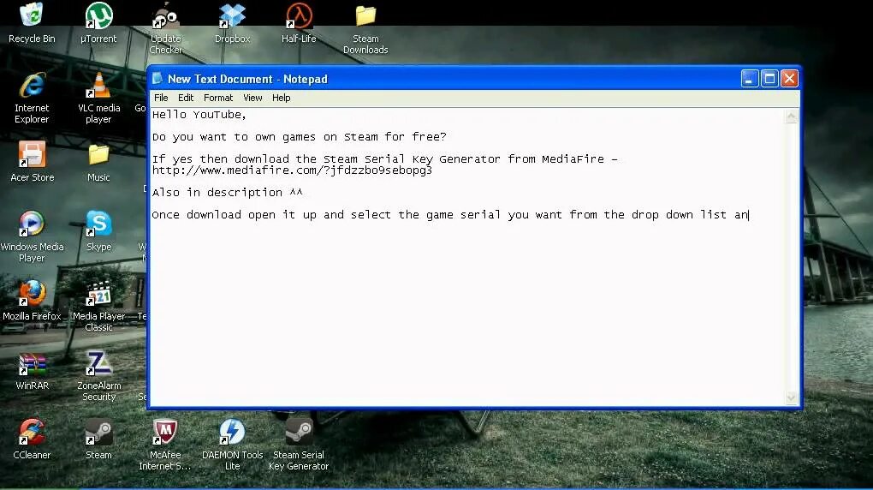Click the Acer Store desktop shortcut
873x490 pixels.
(32, 162)
